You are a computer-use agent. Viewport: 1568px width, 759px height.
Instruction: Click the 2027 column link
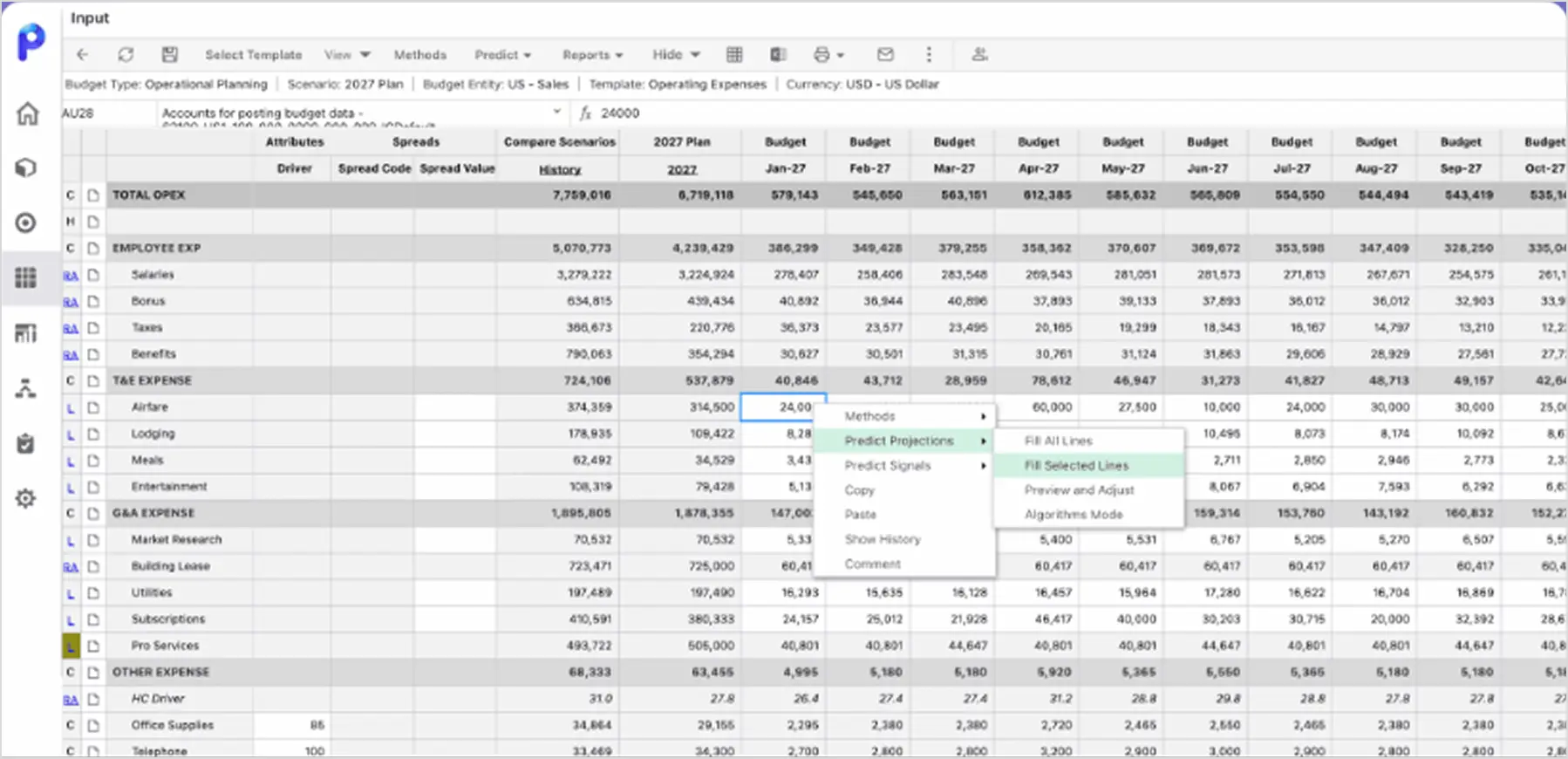[x=682, y=169]
